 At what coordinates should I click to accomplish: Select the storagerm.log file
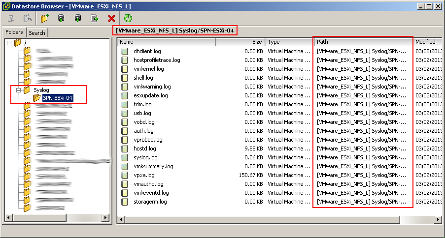click(x=150, y=202)
